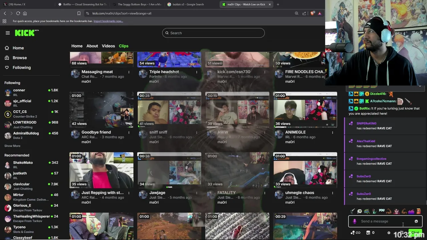Bookmark this page icon

pyautogui.click(x=79, y=13)
